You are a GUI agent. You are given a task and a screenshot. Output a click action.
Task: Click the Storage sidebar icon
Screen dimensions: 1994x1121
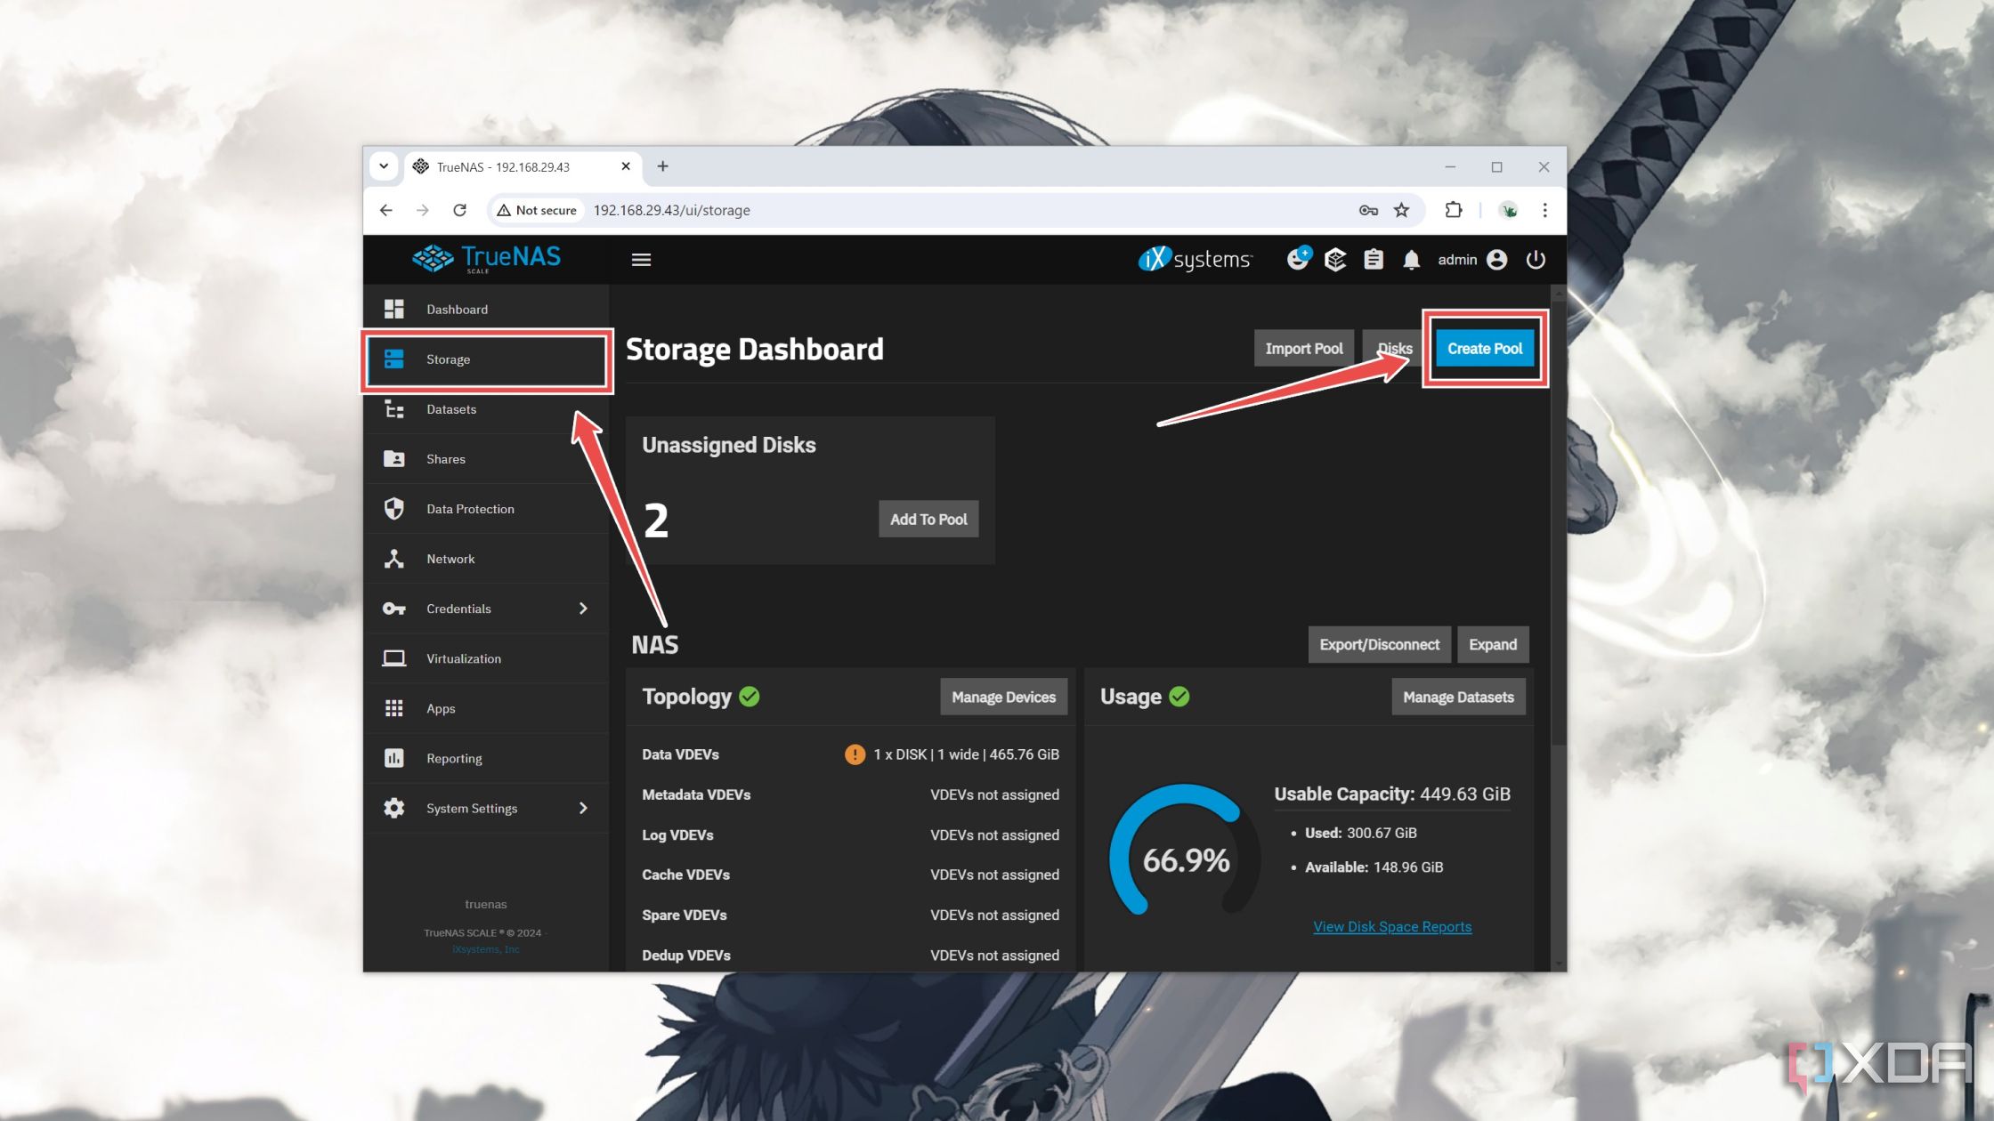[394, 358]
